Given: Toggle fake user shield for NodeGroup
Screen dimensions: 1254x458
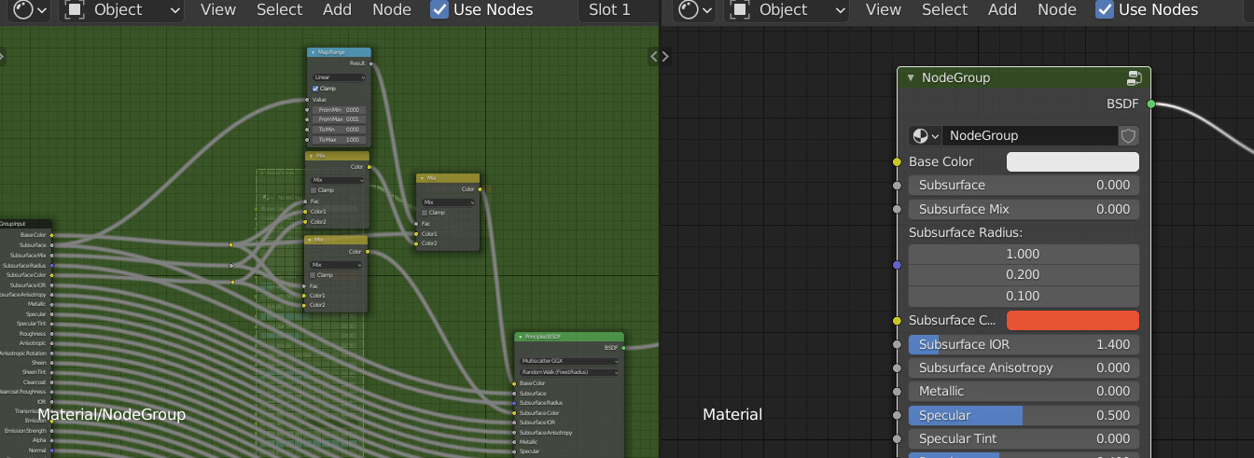Looking at the screenshot, I should pos(1128,135).
